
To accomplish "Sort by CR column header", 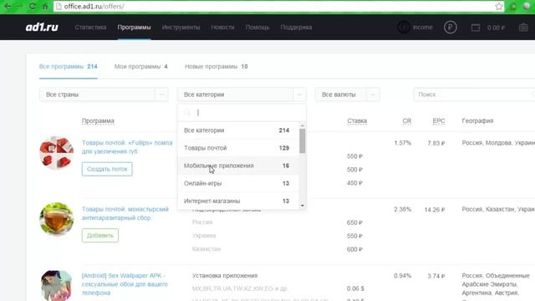I will point(407,120).
